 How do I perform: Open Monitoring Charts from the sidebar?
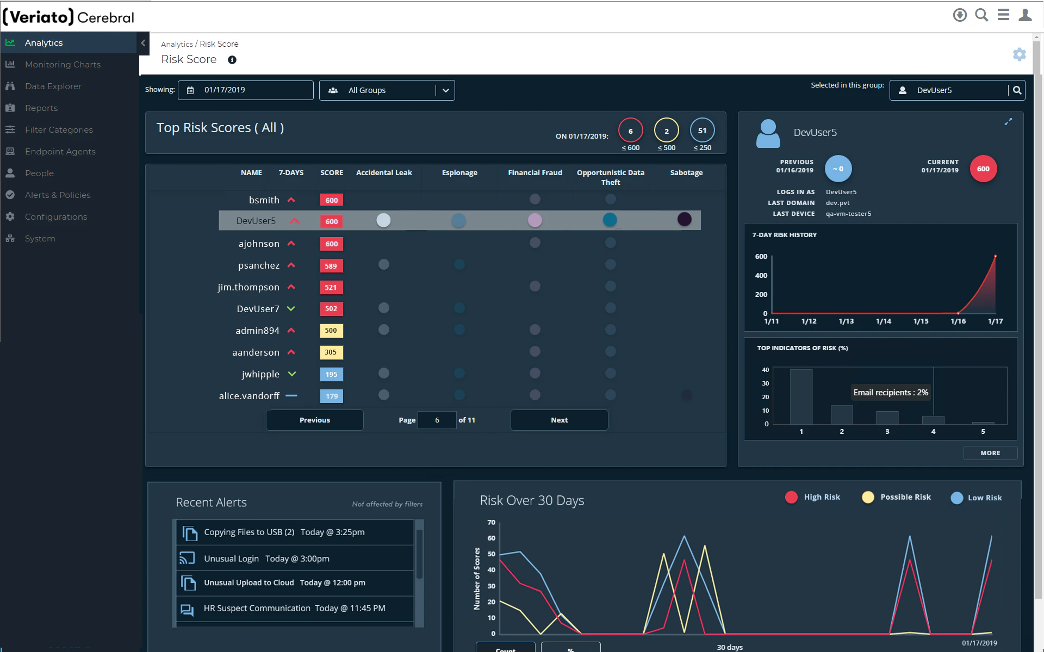click(x=63, y=64)
